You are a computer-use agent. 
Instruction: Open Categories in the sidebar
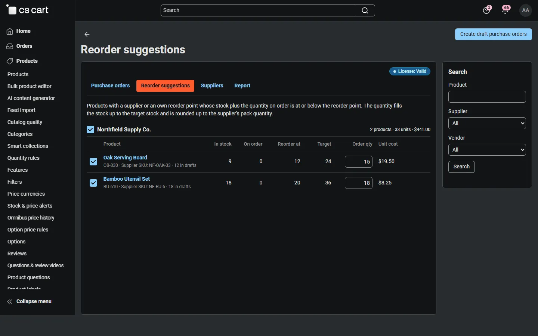tap(20, 134)
